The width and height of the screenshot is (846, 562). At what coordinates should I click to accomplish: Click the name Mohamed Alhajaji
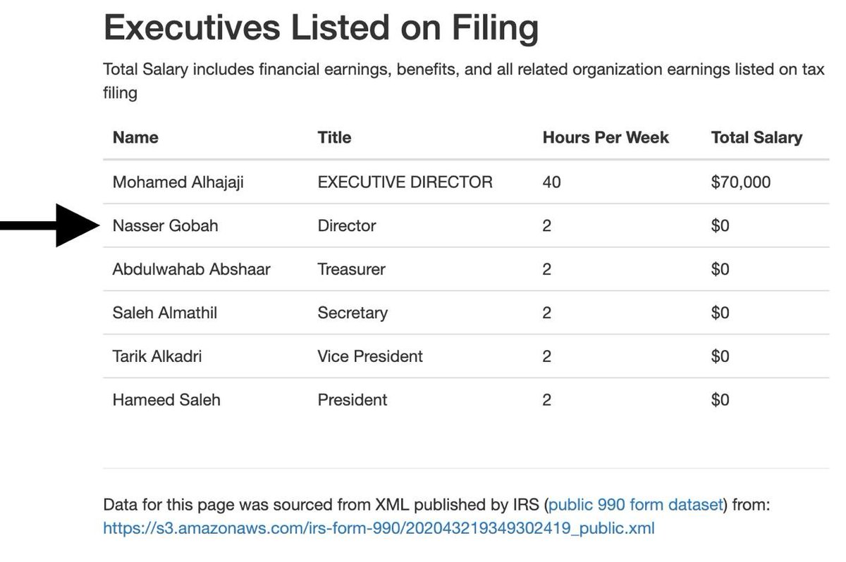178,182
